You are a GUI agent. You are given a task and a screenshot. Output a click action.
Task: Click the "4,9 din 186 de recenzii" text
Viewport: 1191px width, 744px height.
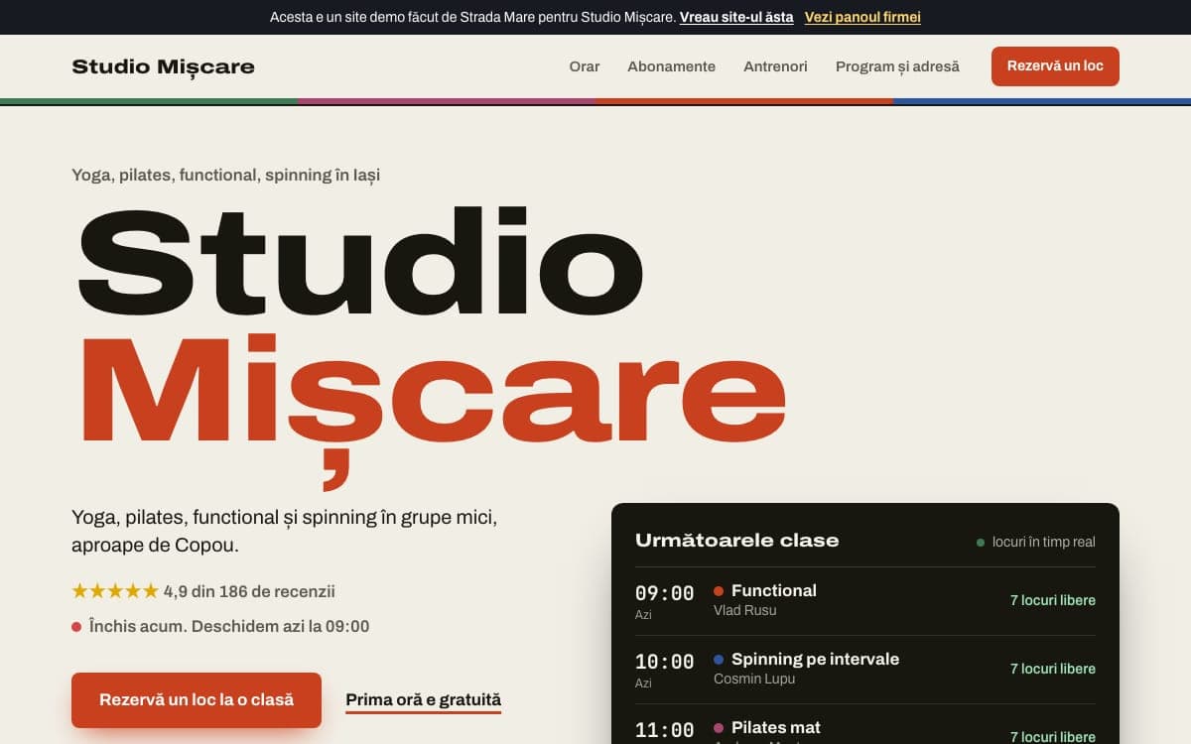click(x=249, y=591)
